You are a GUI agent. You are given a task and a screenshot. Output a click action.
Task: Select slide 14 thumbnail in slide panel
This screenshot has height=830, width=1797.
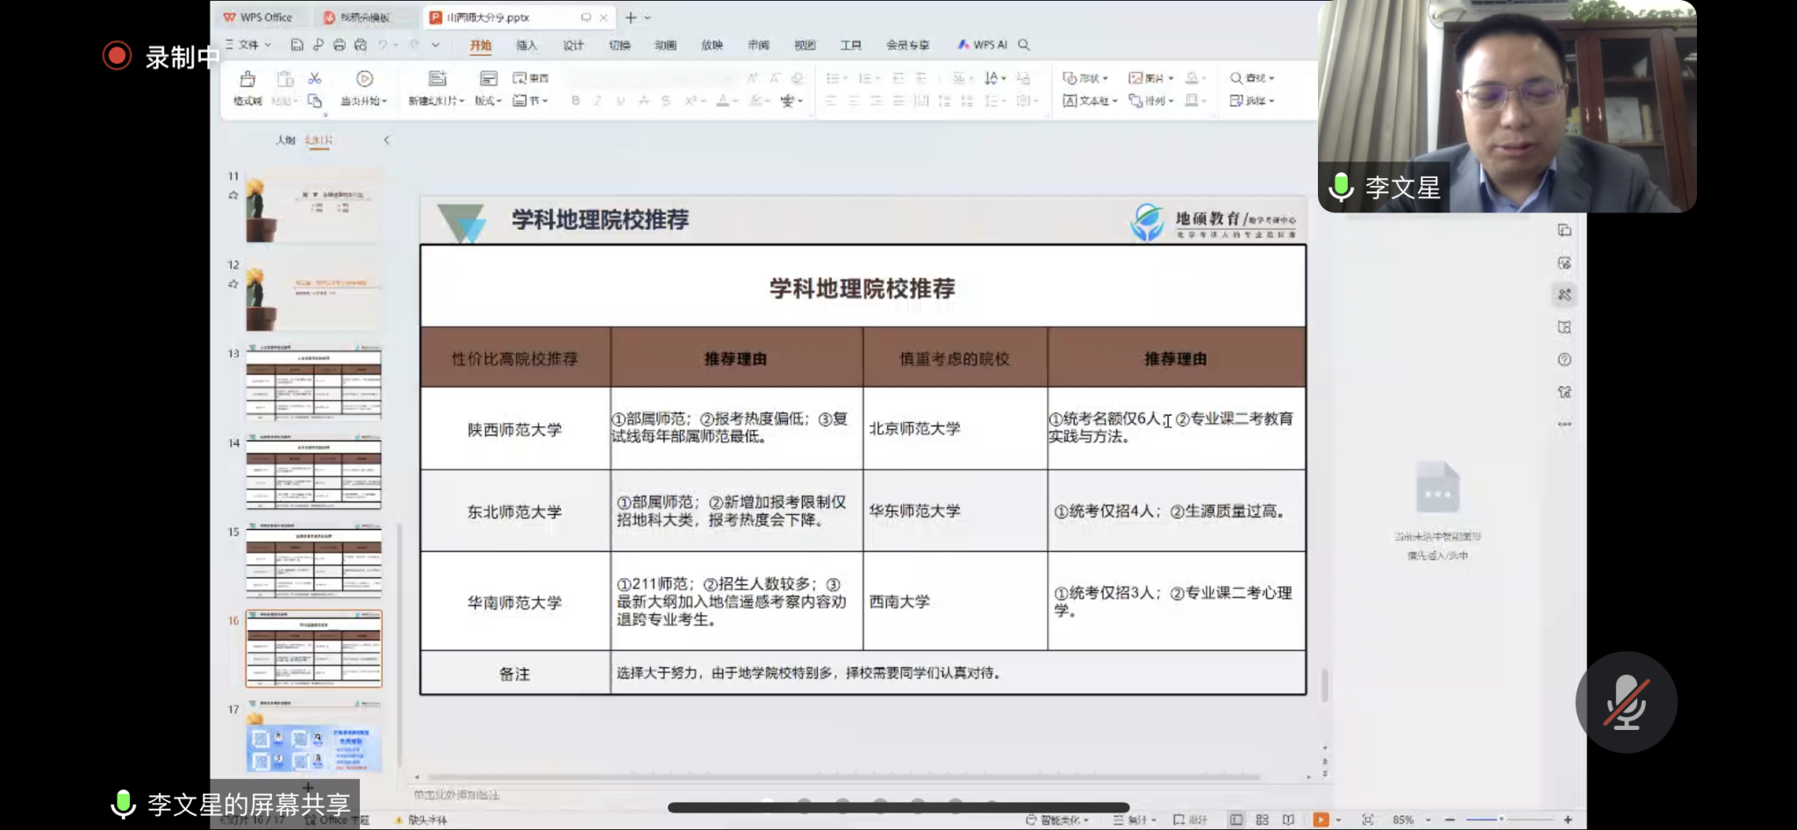coord(313,474)
